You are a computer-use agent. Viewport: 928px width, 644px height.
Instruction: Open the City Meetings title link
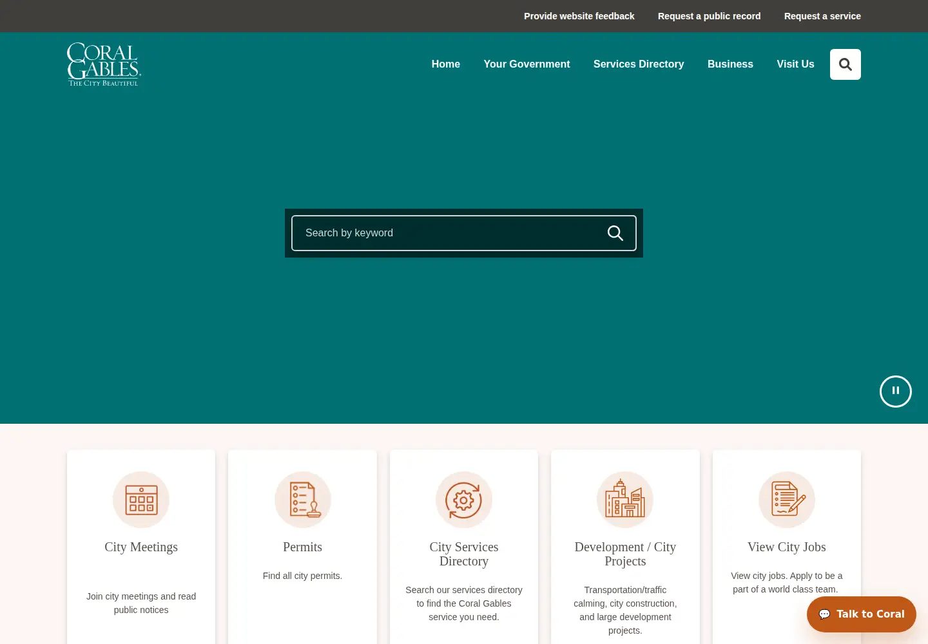141,547
